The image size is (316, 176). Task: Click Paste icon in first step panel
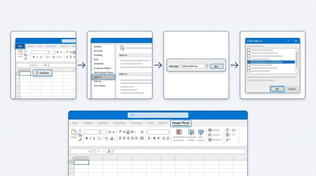[20, 53]
